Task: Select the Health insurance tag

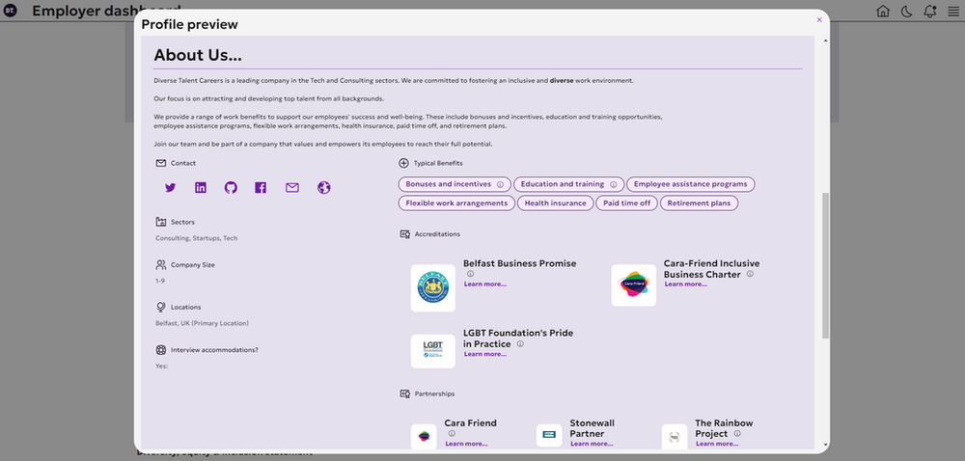Action: click(x=555, y=203)
